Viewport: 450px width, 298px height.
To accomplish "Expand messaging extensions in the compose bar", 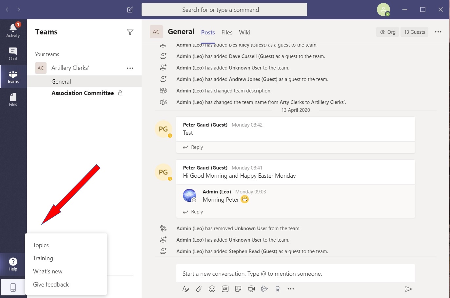I will tap(290, 289).
